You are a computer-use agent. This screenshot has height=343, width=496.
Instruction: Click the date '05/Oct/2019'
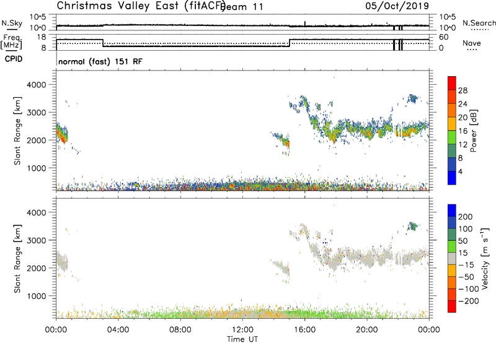[397, 6]
